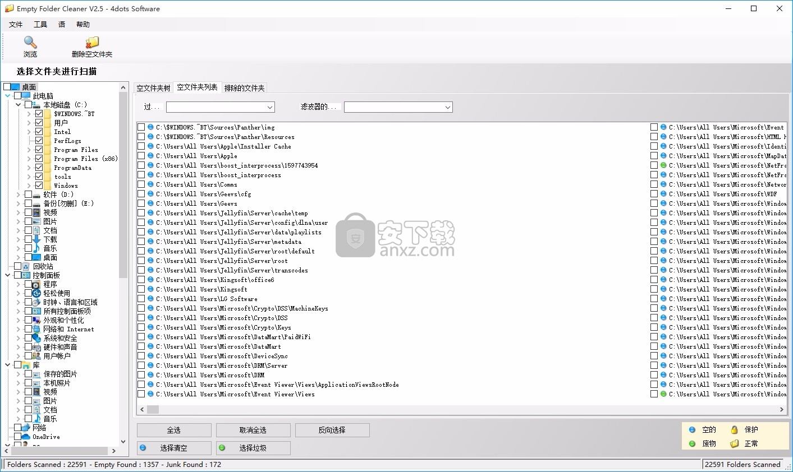
Task: Click the 取消全选 button
Action: 253,430
